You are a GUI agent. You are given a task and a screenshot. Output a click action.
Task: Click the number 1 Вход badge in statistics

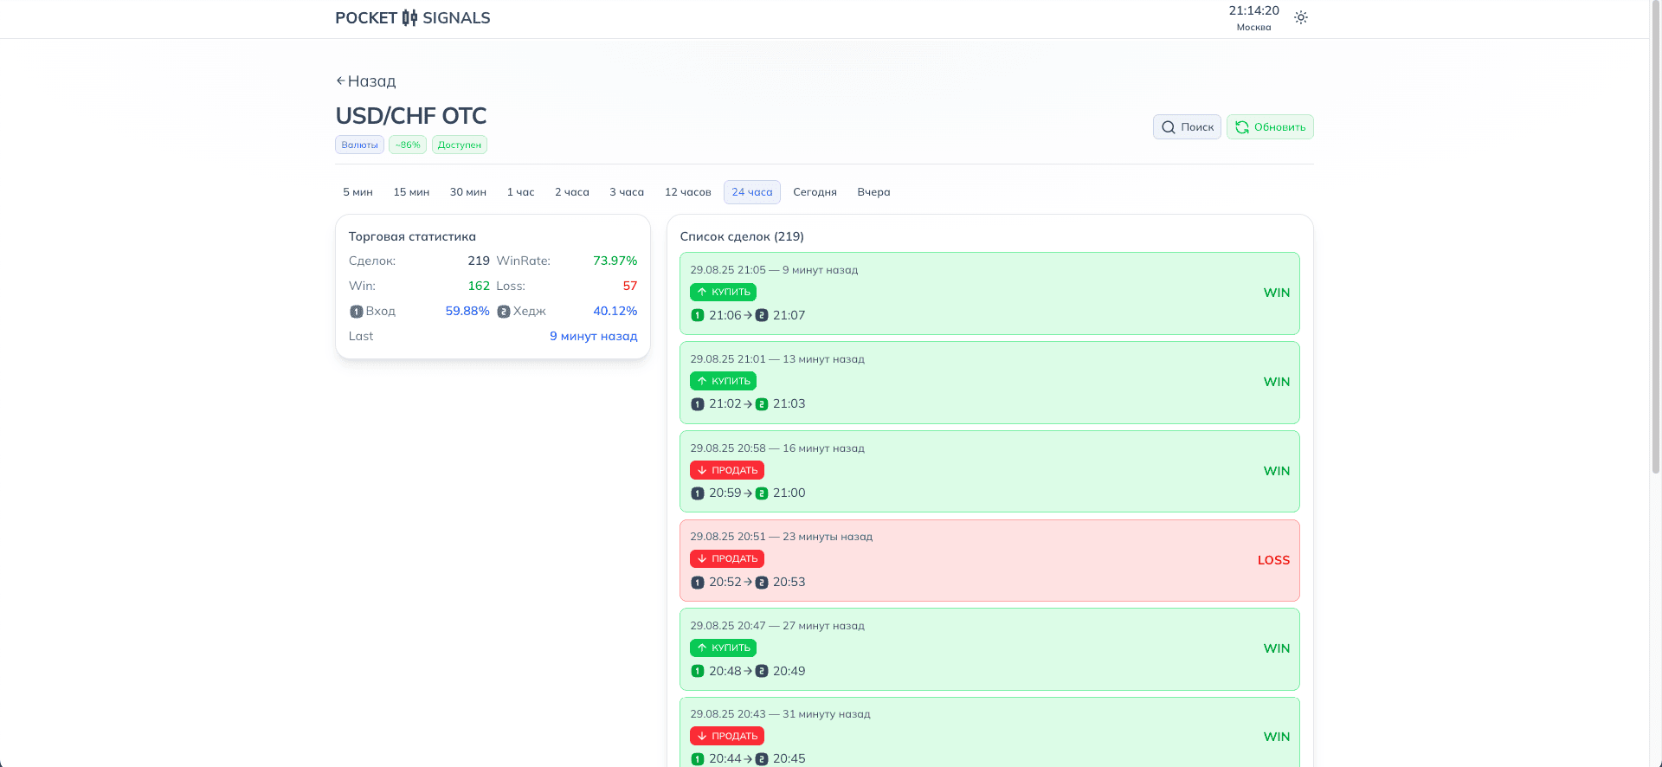tap(356, 312)
